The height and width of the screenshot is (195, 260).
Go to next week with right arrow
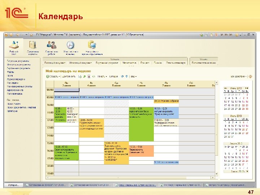point(127,77)
